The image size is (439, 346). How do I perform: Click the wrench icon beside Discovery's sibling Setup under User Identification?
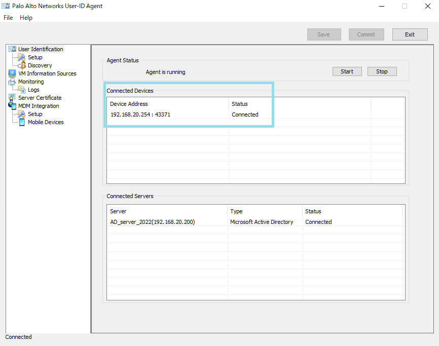pos(22,57)
